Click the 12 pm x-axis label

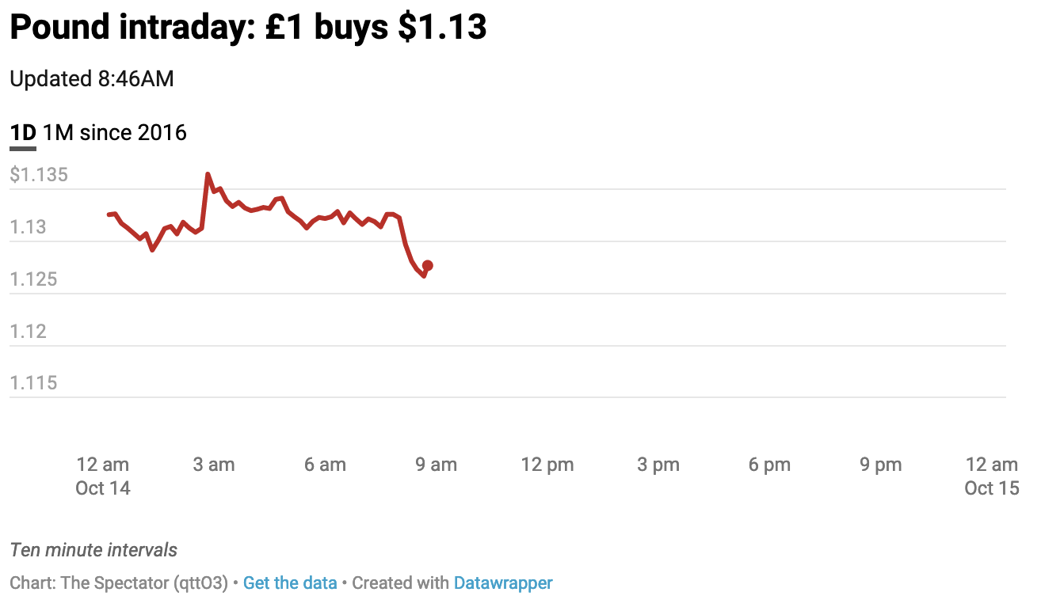coord(547,465)
